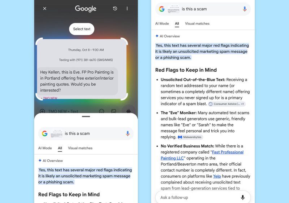Click the plus attach icon in message bar
This screenshot has height=203, width=289.
click(x=42, y=111)
